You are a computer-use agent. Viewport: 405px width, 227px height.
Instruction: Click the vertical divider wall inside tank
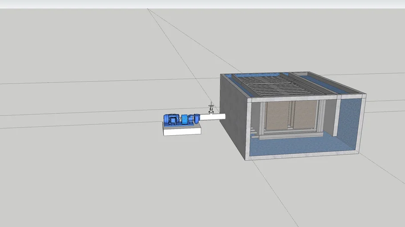click(337, 116)
